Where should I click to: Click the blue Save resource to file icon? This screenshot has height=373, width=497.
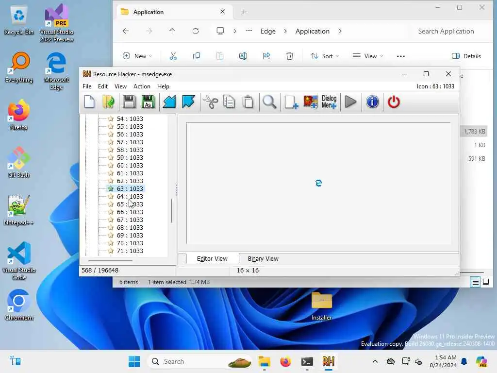click(188, 102)
